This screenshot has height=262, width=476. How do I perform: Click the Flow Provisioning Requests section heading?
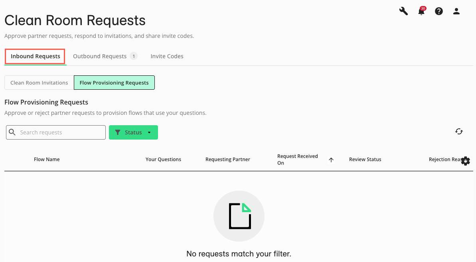tap(46, 102)
